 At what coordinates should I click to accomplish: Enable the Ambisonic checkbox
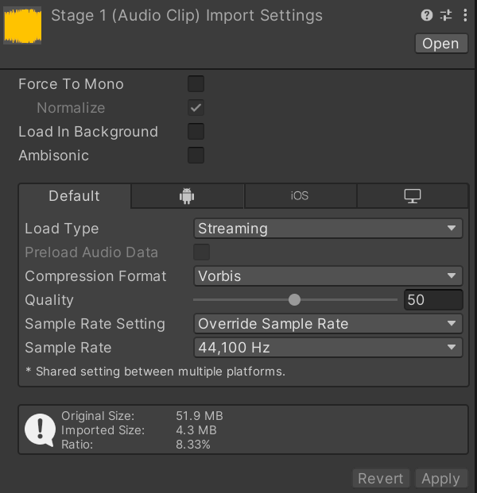(x=196, y=156)
